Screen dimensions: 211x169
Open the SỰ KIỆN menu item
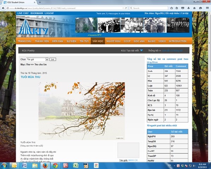71,41
